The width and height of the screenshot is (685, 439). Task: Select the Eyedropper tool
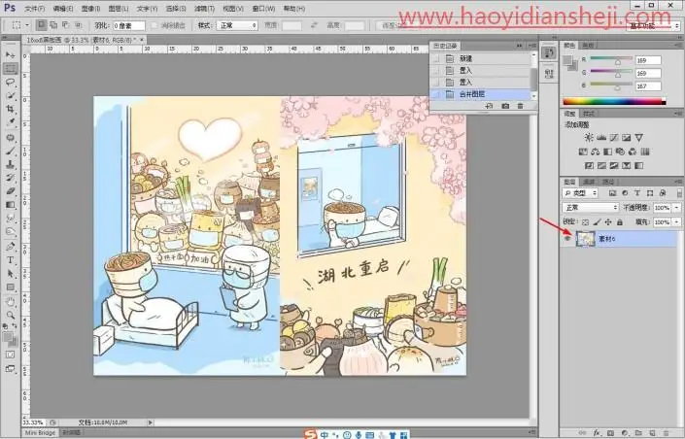point(10,122)
